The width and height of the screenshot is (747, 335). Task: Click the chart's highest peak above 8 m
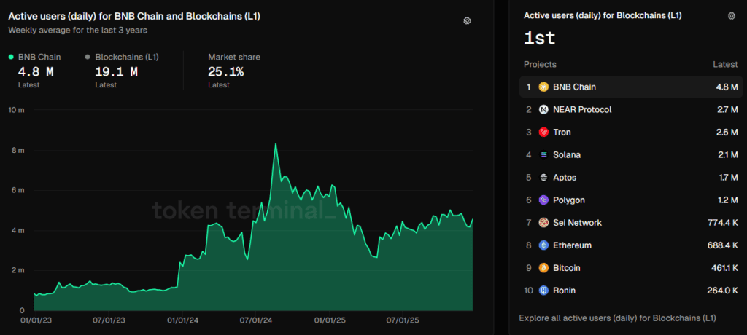coord(275,143)
